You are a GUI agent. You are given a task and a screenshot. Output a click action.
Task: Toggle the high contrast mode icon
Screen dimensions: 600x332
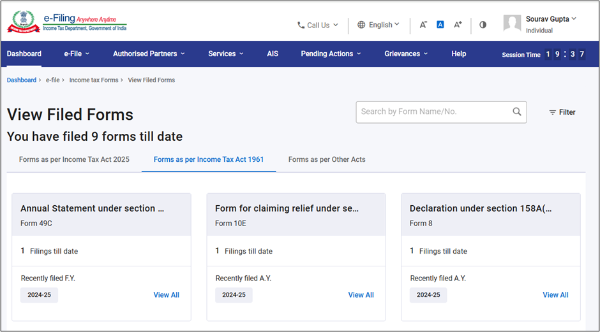(x=483, y=25)
